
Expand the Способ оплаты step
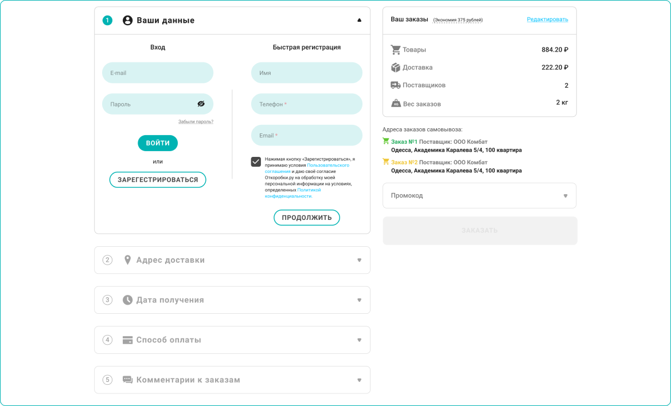pos(360,340)
